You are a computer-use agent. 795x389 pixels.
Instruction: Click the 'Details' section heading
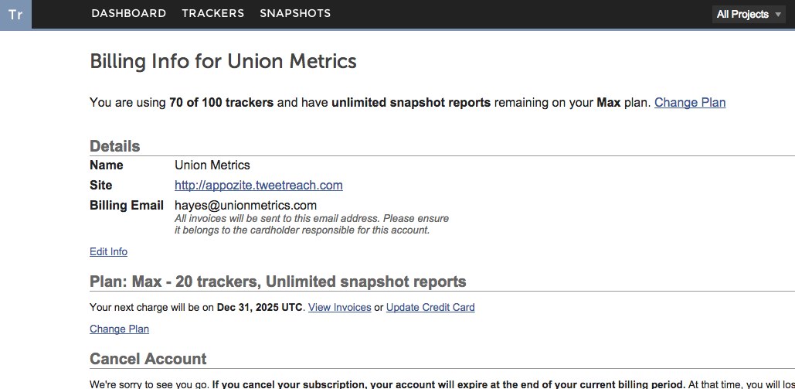(115, 146)
